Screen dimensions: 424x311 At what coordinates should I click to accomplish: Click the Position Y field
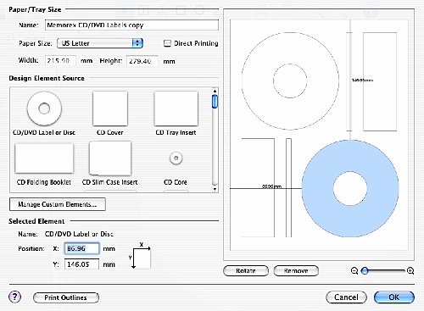point(81,264)
